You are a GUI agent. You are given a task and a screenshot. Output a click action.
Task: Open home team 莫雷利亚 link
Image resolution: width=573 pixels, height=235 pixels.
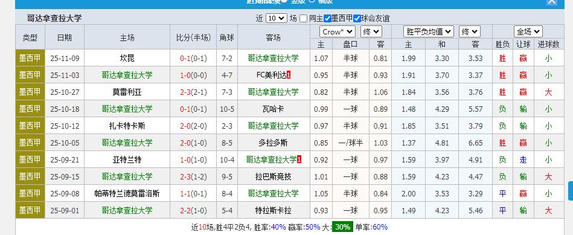(127, 92)
